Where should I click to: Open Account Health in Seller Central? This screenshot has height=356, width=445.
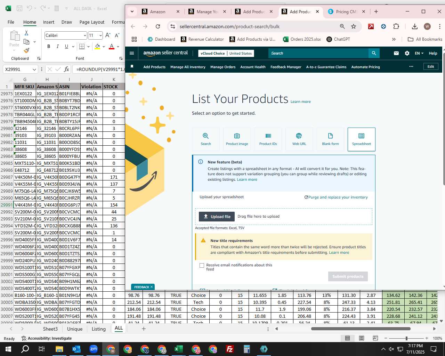[x=253, y=67]
